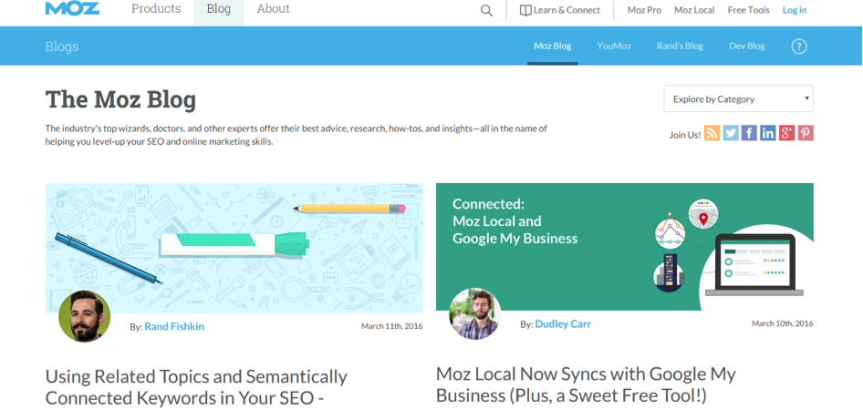Switch to the YouMoz tab
The height and width of the screenshot is (410, 863).
(614, 46)
